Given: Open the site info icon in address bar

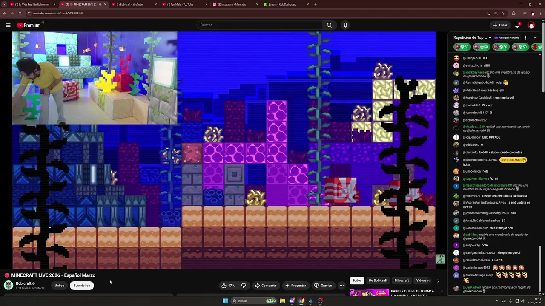Looking at the screenshot, I should click(29, 13).
